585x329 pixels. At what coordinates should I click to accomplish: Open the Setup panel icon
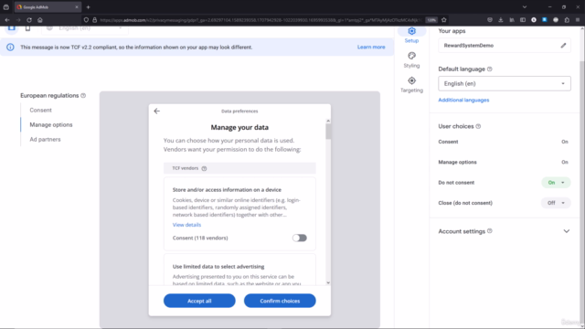click(x=411, y=31)
